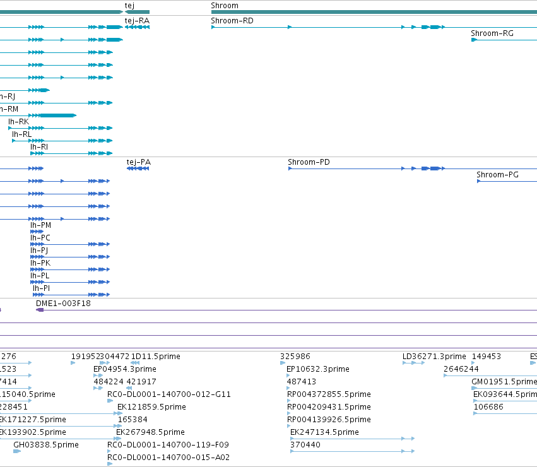Viewport: 537px width, 467px height.
Task: Click the tej gene bar
Action: coord(137,12)
